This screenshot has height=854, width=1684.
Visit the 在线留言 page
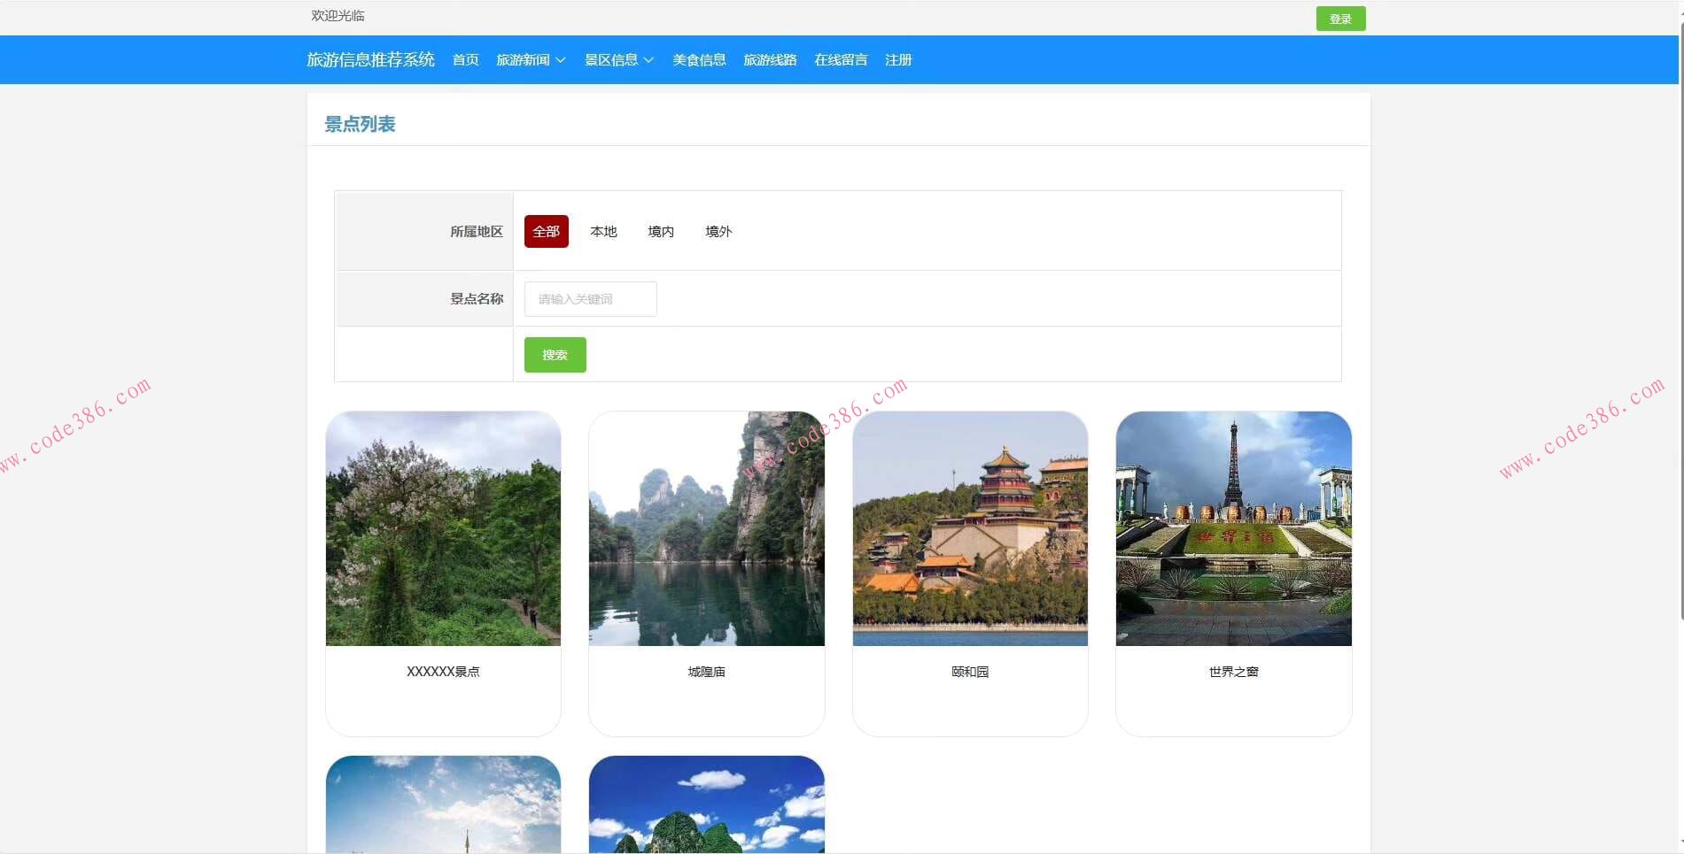click(x=840, y=59)
